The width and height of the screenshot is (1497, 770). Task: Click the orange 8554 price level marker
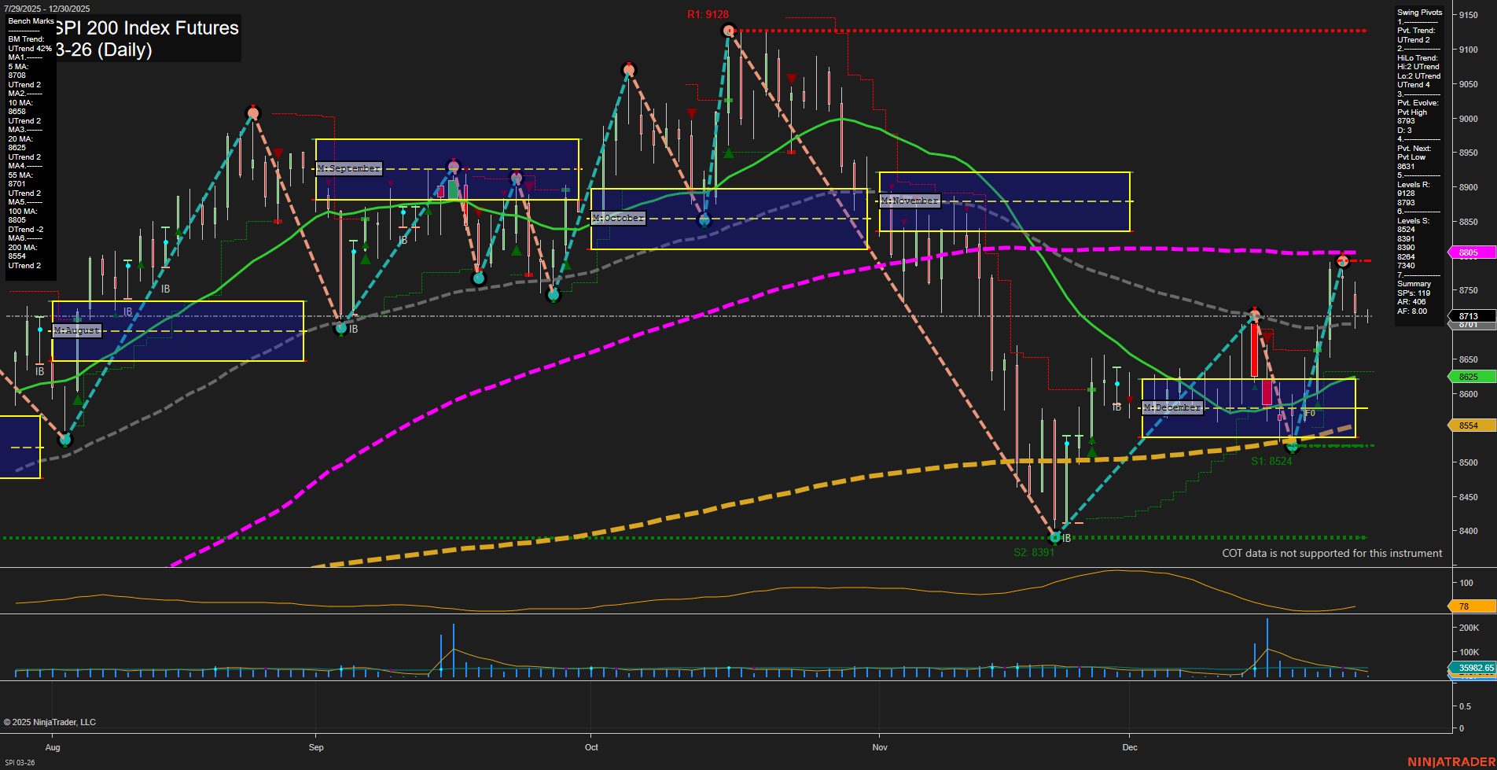pos(1470,425)
